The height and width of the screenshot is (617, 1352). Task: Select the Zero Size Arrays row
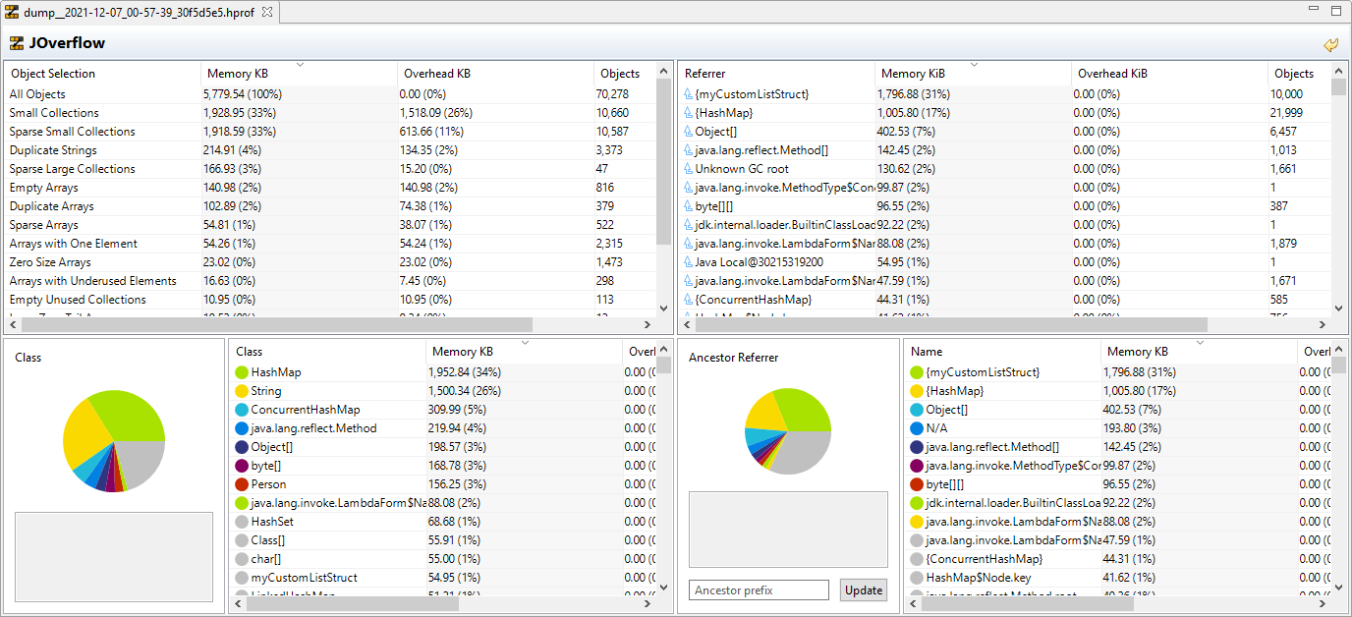pyautogui.click(x=329, y=262)
